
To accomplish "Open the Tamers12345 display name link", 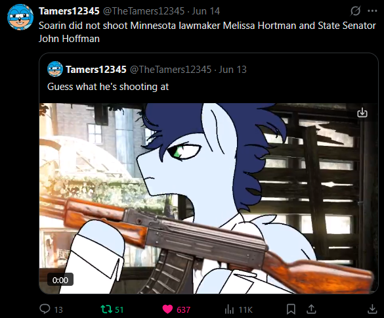I will coord(69,11).
